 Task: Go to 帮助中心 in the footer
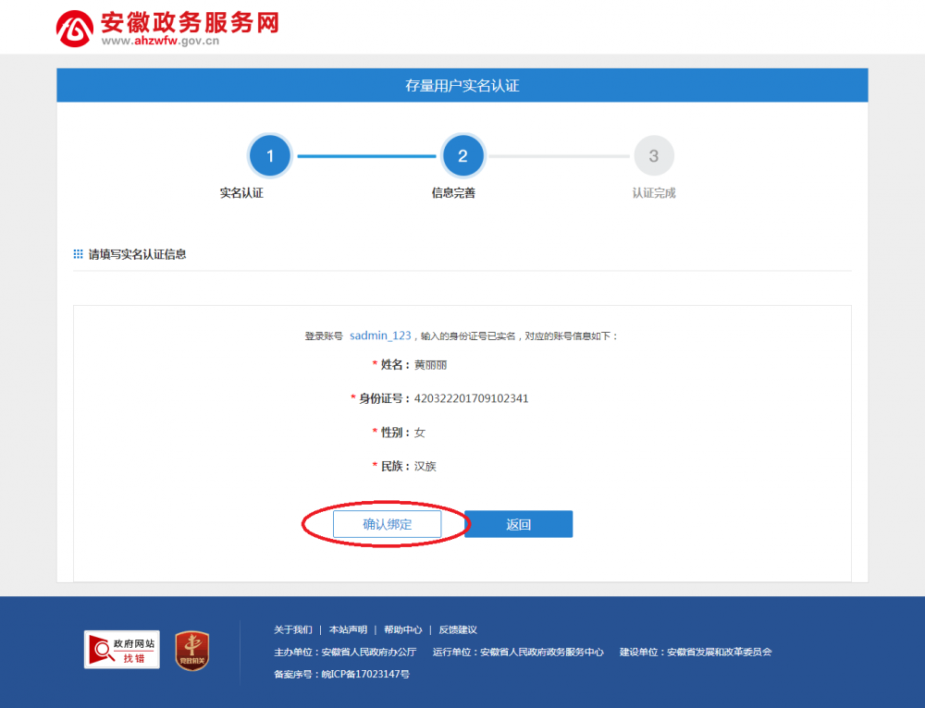tap(403, 629)
